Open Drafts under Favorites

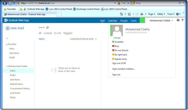click(12, 57)
